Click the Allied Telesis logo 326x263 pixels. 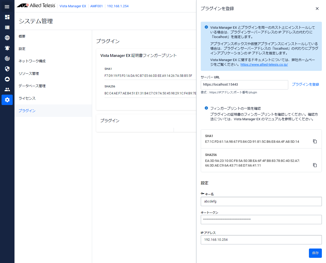click(x=36, y=6)
